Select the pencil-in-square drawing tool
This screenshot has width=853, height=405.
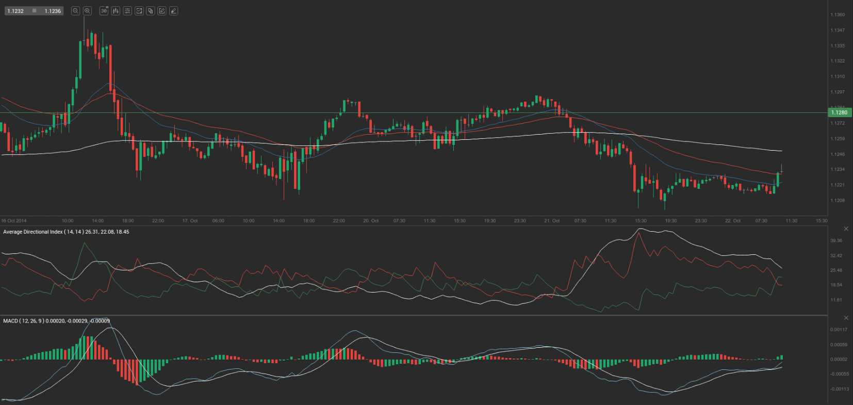pos(162,11)
